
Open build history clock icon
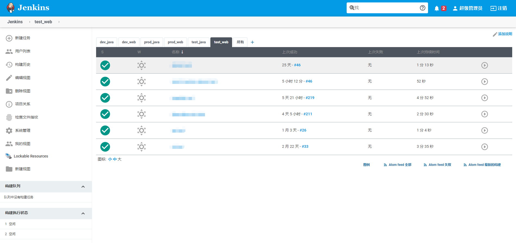[9, 65]
